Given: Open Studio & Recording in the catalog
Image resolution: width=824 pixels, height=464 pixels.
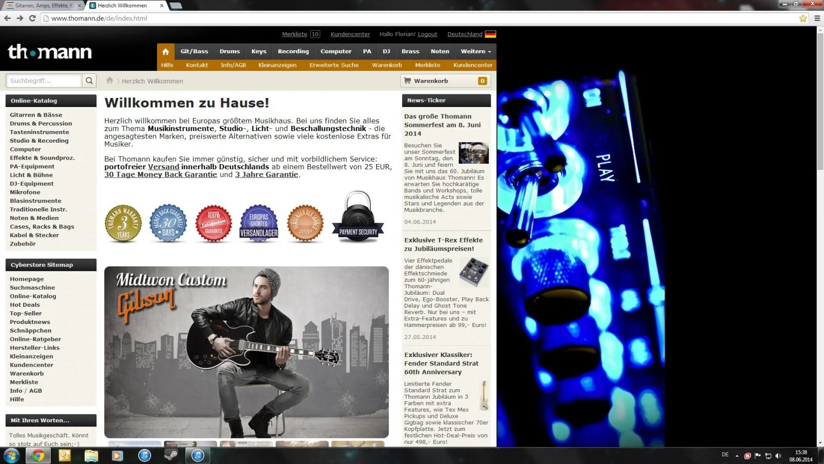Looking at the screenshot, I should click(x=39, y=141).
